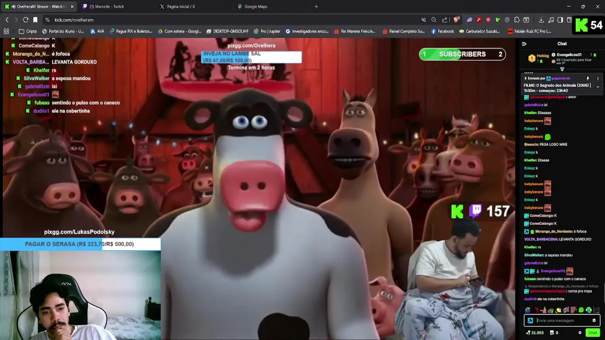Open the chat shop icon showing 0
Viewport: 605px width, 340px height.
(554, 333)
